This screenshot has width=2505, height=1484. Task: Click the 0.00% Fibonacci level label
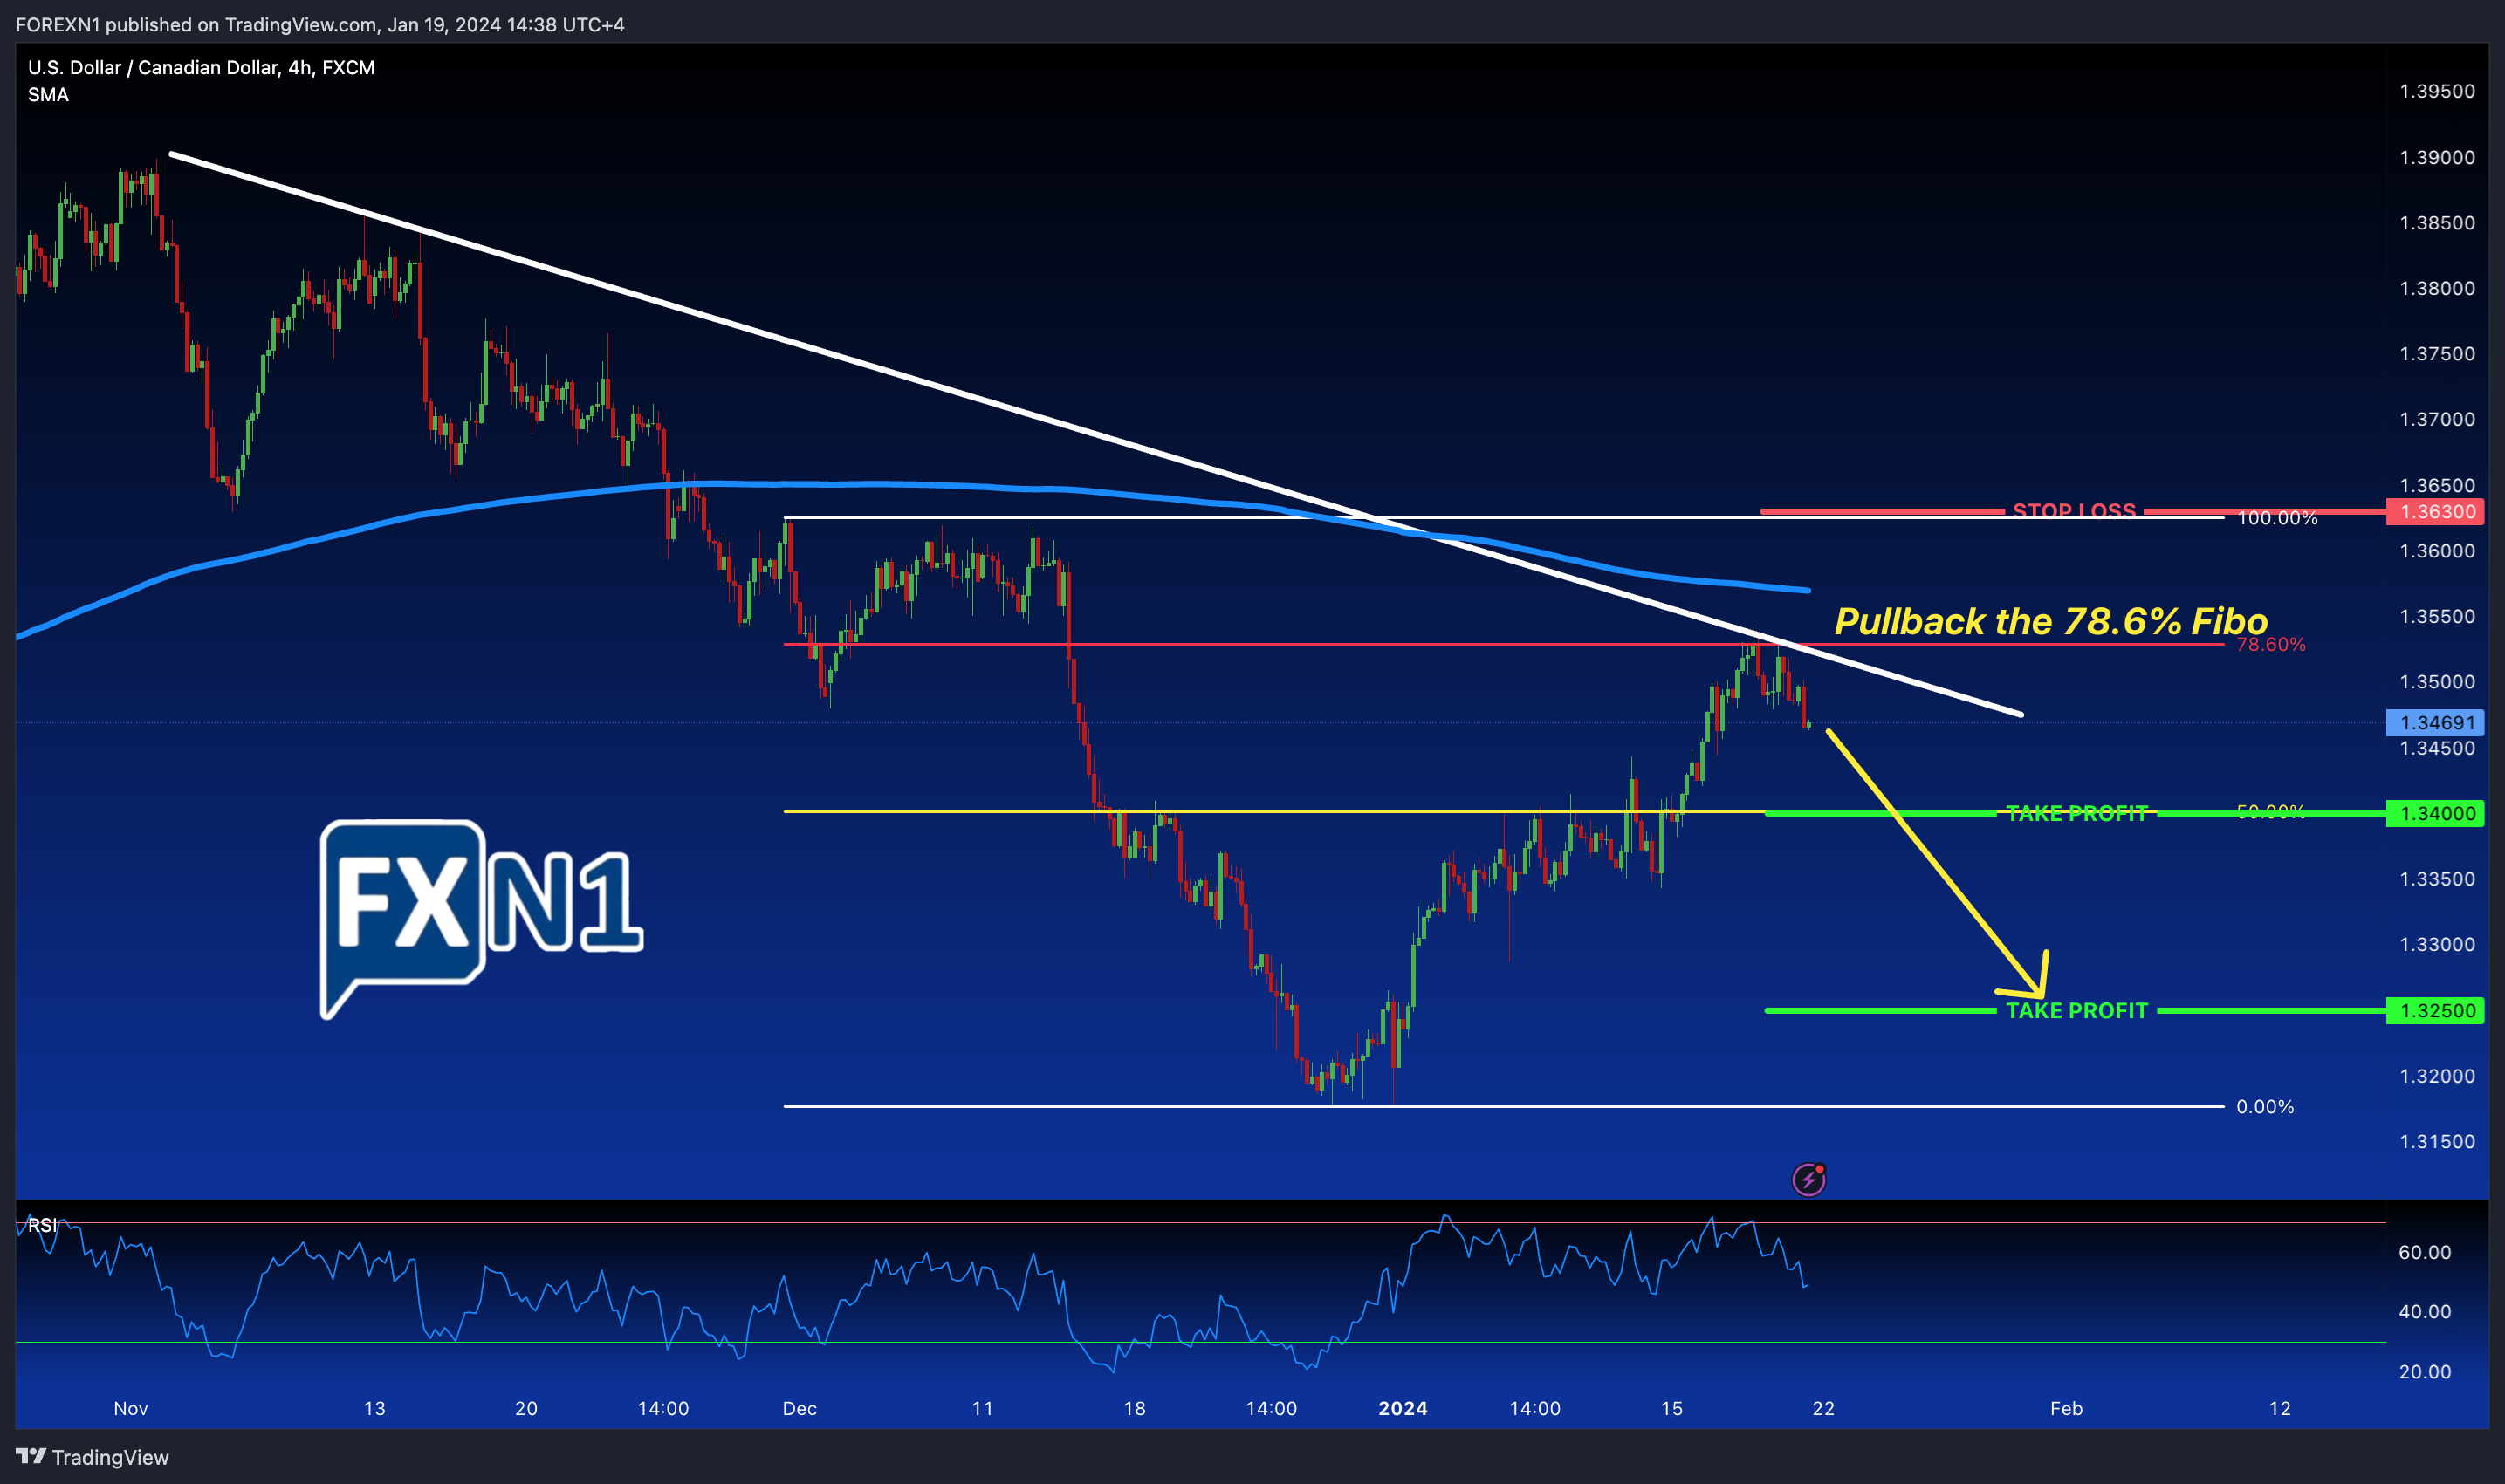[x=2265, y=1106]
